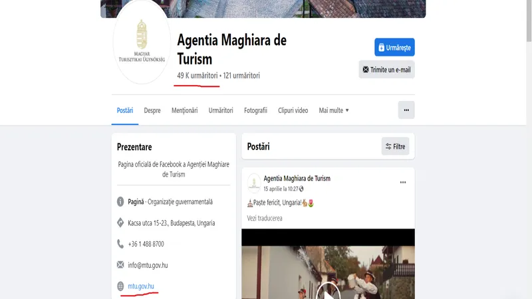Play the video in the post
The height and width of the screenshot is (299, 532).
click(327, 291)
